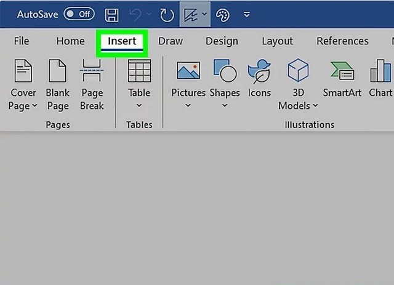Click the Save floppy disk icon

click(x=111, y=14)
